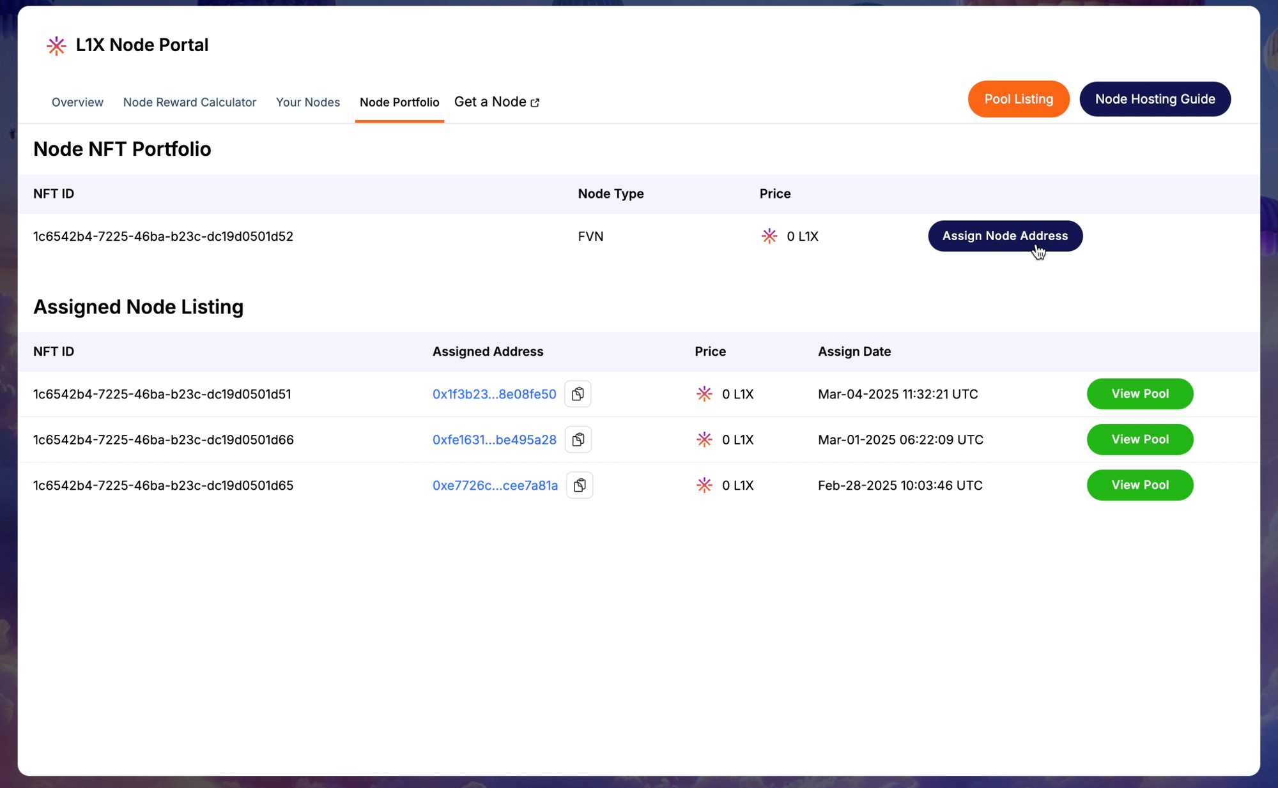This screenshot has height=788, width=1278.
Task: Click L1X token icon in Feb-28-2025 row
Action: click(704, 485)
